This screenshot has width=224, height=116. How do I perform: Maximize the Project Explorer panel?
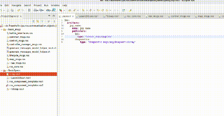[54, 16]
